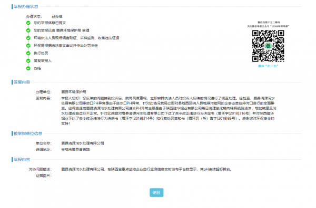Screen dimensions: 316x208
Task: Click the 返回 button
Action: [x=156, y=193]
